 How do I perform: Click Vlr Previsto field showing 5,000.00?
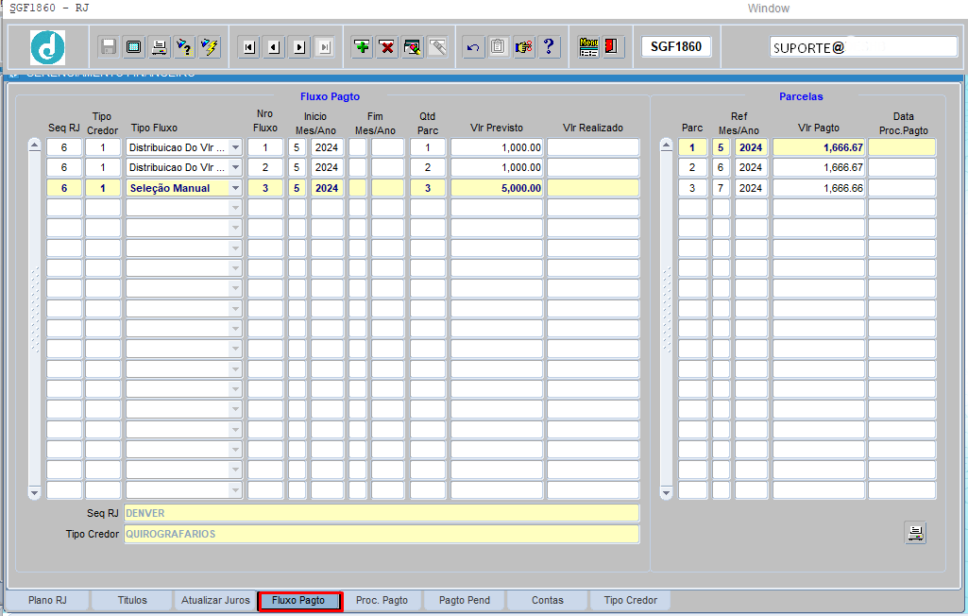point(497,188)
